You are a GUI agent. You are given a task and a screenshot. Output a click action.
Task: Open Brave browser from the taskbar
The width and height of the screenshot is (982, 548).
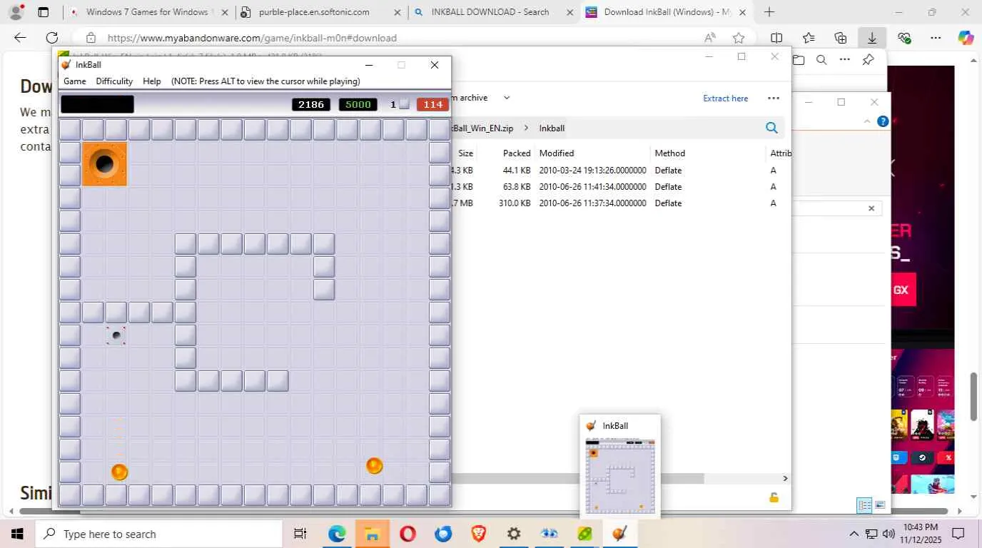pyautogui.click(x=478, y=534)
